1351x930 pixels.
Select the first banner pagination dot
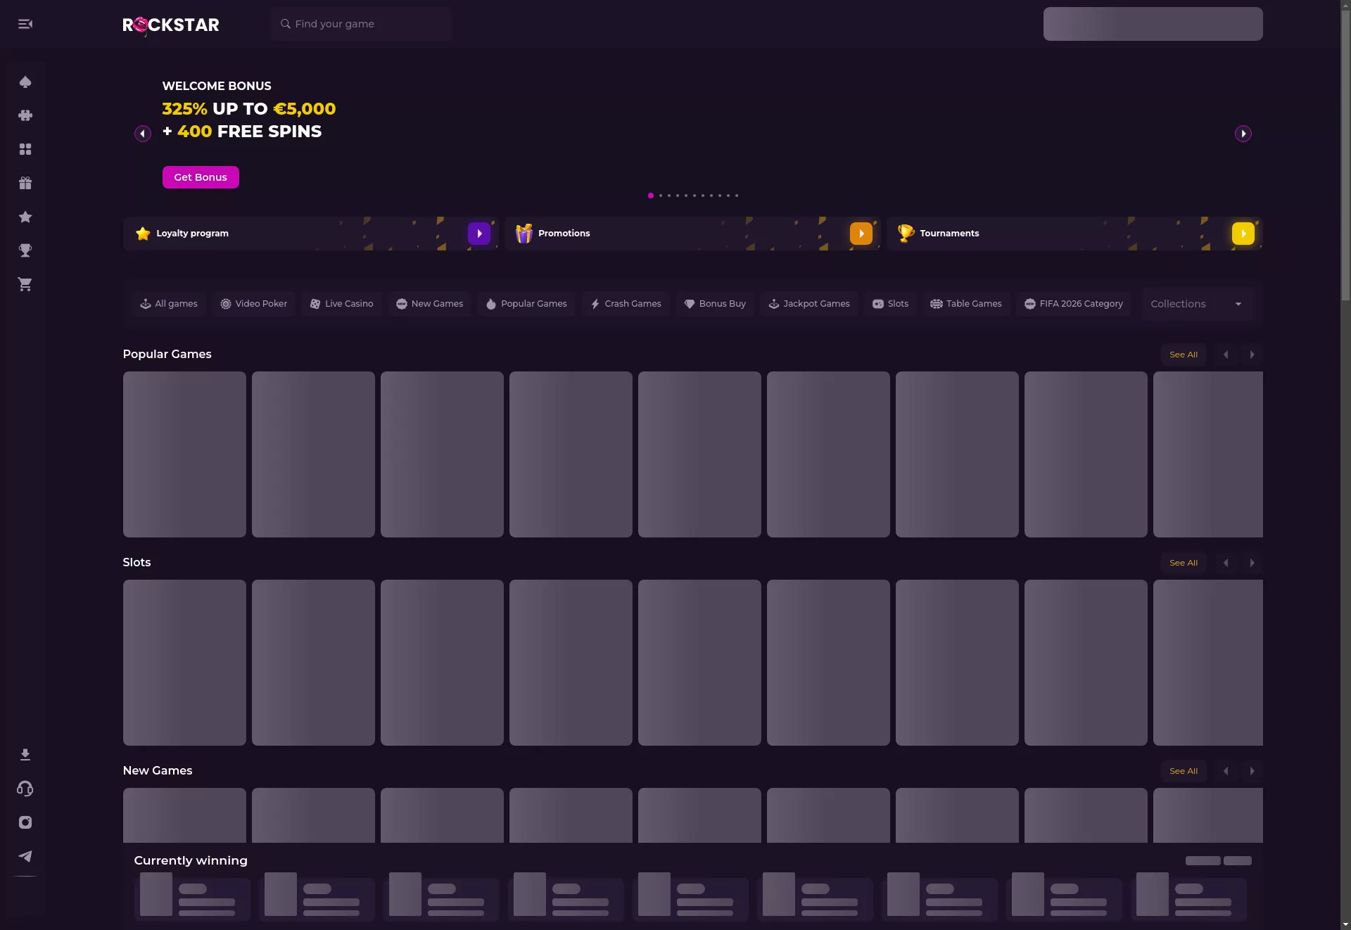pyautogui.click(x=651, y=196)
